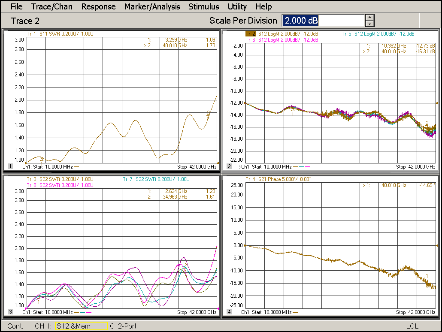
Task: Click marker 2 on the S21 Phase trace
Action: [427, 280]
